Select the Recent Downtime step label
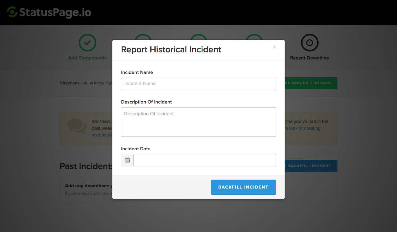This screenshot has height=232, width=397. click(309, 58)
